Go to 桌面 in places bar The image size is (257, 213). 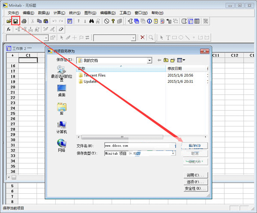point(62,90)
